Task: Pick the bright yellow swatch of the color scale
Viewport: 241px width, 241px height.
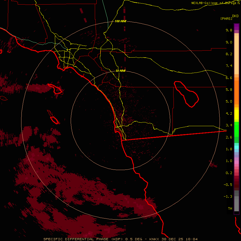Action: [236, 115]
